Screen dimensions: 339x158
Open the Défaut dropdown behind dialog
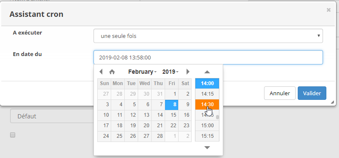point(52,116)
